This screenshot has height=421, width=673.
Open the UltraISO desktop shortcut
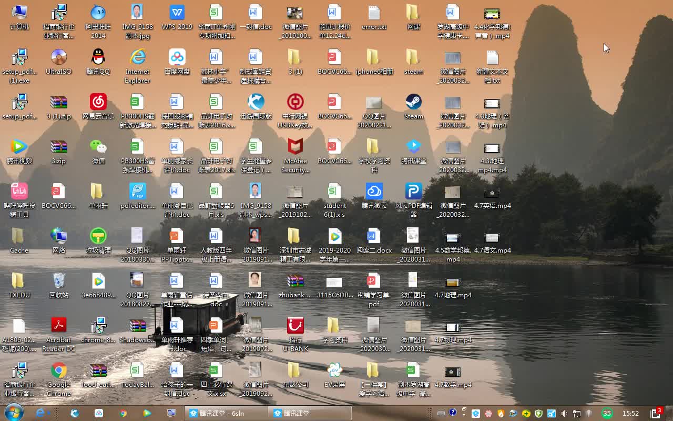(x=59, y=63)
